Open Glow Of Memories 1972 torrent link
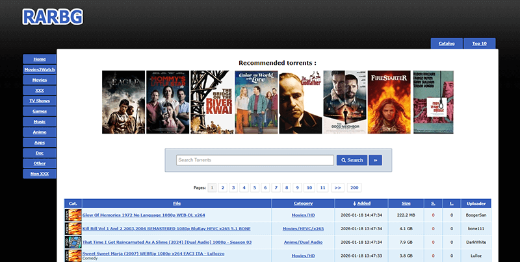 coord(144,215)
